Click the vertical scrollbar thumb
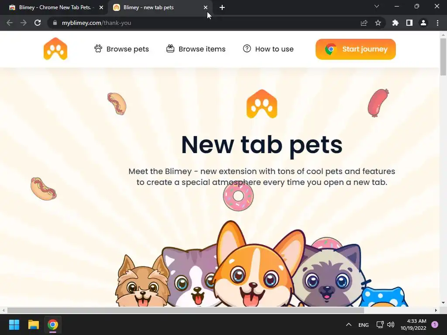The width and height of the screenshot is (447, 335). click(443, 56)
